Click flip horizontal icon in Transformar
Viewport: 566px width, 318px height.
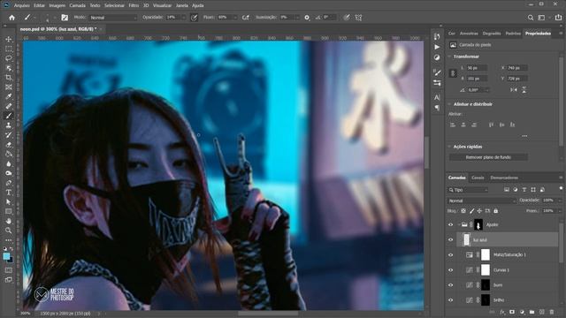[513, 90]
